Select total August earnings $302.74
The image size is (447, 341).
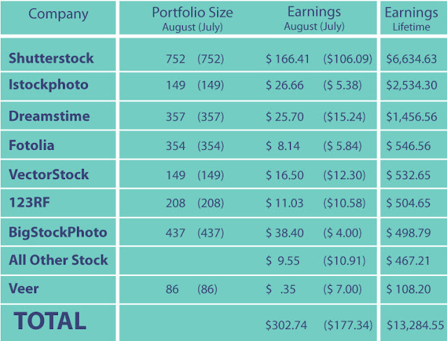286,325
